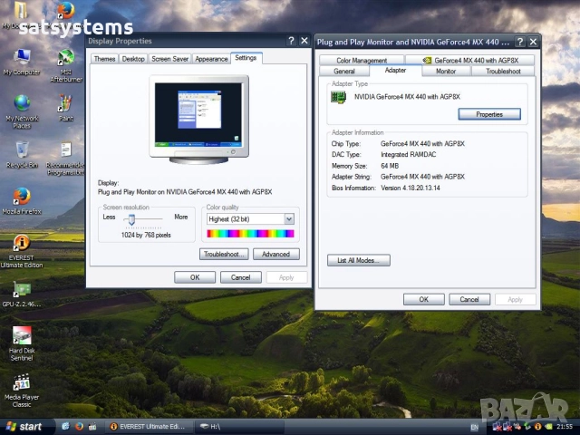Viewport: 580px width, 435px height.
Task: Switch to the Screen Saver tab
Action: tap(169, 59)
